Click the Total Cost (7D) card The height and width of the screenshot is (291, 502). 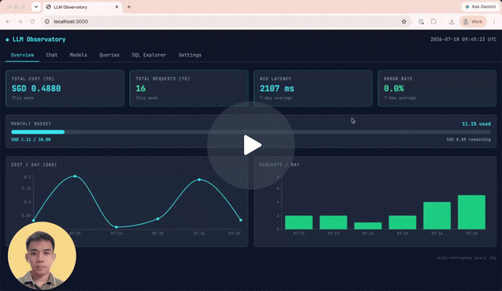pos(65,88)
